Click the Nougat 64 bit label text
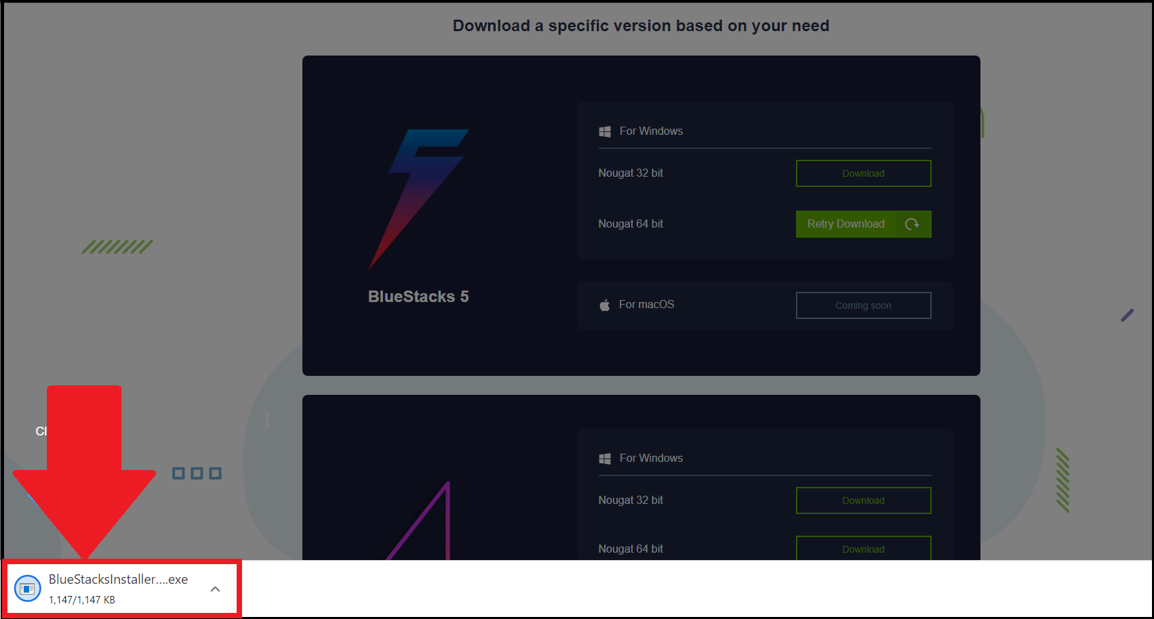 click(x=631, y=223)
